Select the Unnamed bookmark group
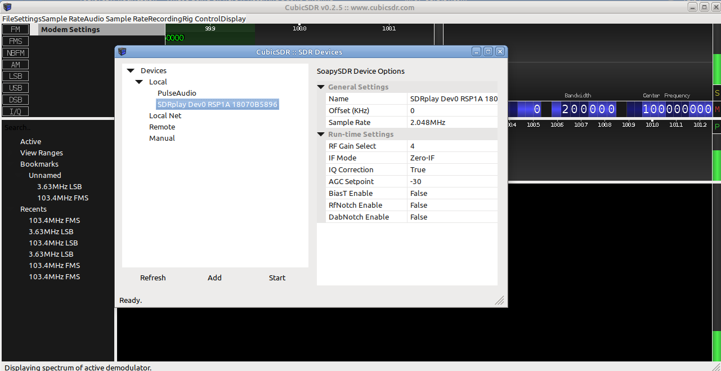 (x=45, y=175)
